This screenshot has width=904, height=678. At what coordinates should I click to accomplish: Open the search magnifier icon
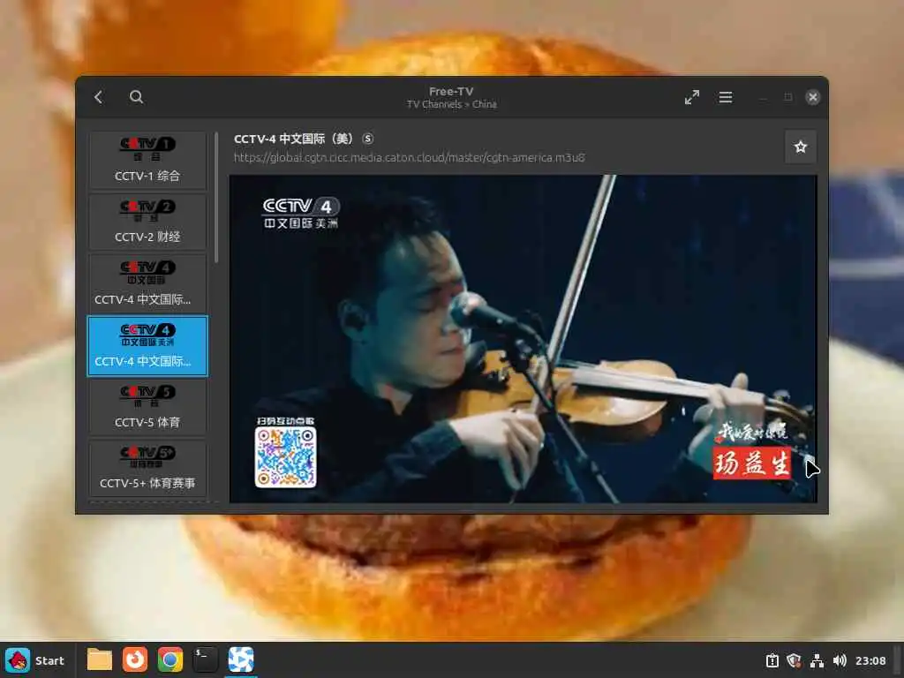click(x=136, y=97)
